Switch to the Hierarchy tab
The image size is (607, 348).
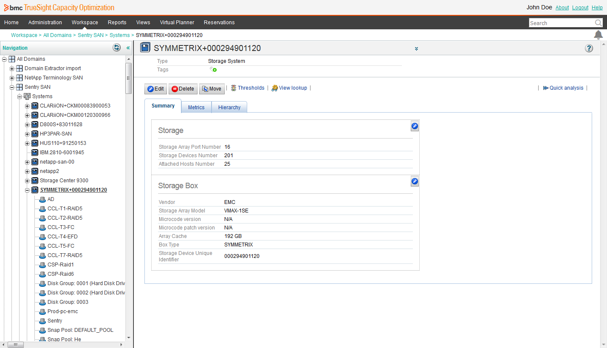click(229, 108)
